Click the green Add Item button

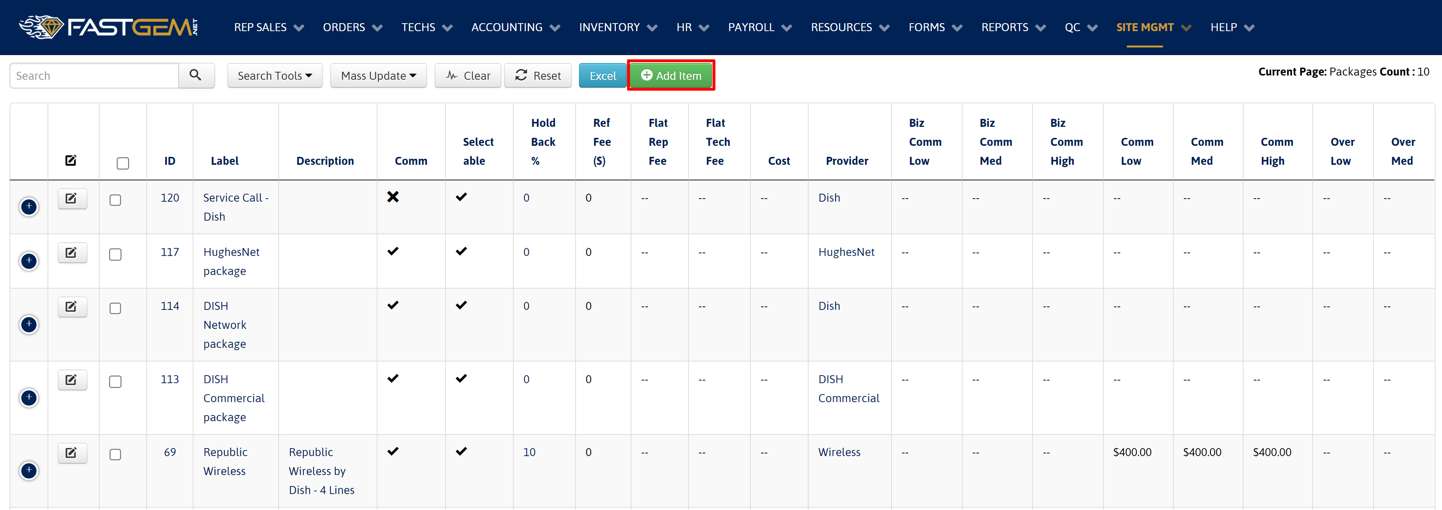(671, 75)
